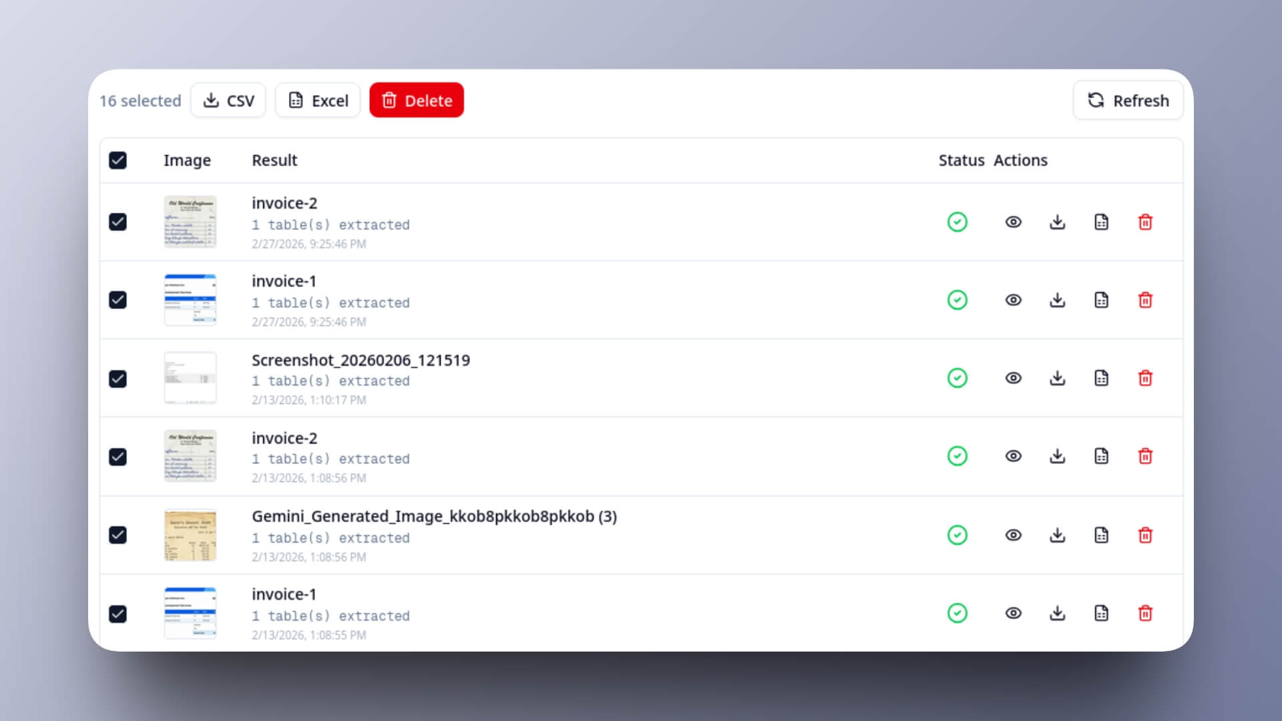Viewport: 1282px width, 721px height.
Task: Uncheck the 1:08:55 PM invoice-1 row
Action: tap(118, 614)
